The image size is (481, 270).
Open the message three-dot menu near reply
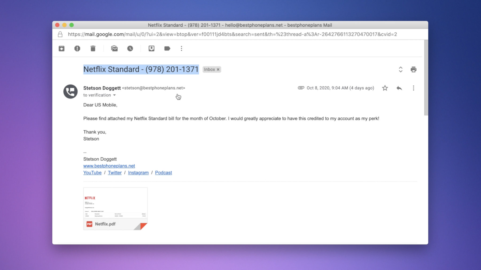tap(413, 88)
